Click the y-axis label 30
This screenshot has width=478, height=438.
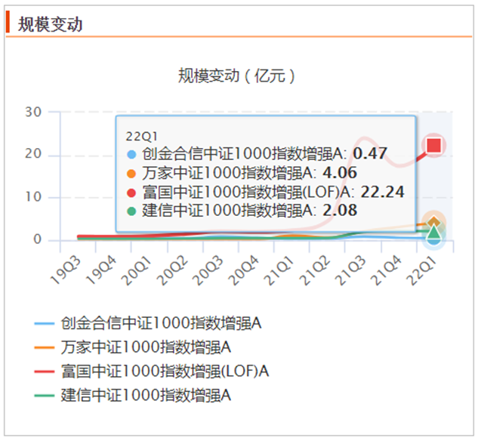(x=33, y=113)
